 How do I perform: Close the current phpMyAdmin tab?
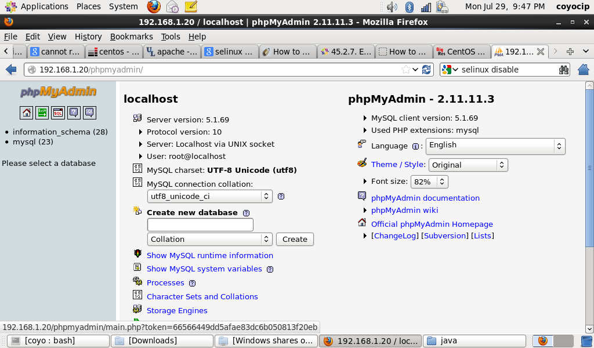[541, 52]
